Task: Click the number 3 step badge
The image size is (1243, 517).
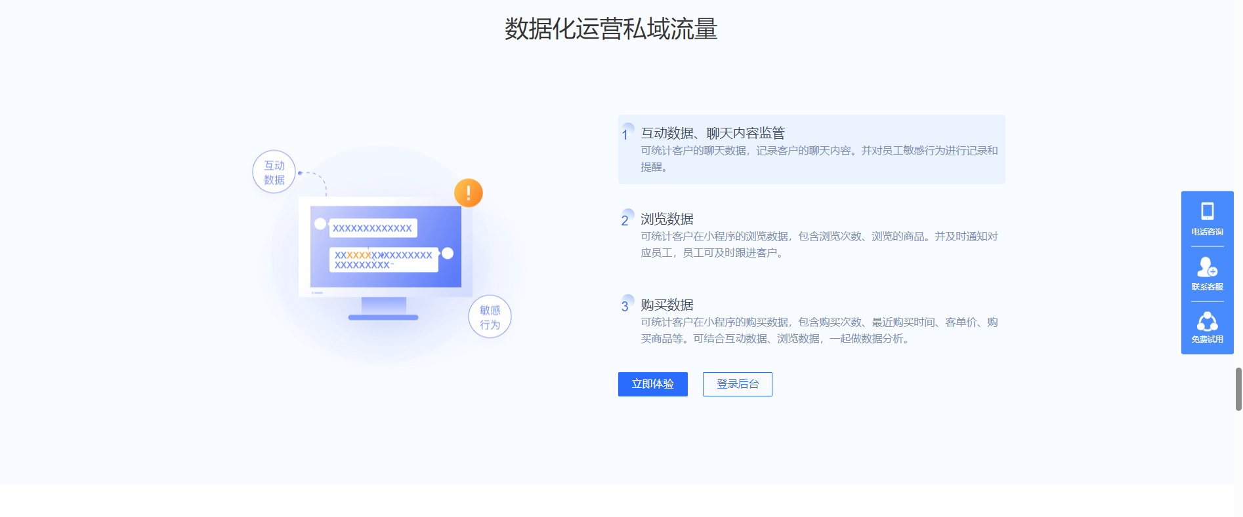Action: [626, 305]
